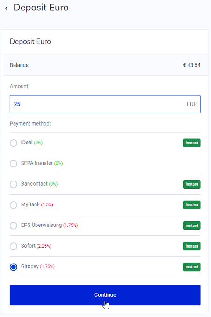The height and width of the screenshot is (317, 211).
Task: Go back using the arrow beside Deposit Euro
Action: point(7,8)
